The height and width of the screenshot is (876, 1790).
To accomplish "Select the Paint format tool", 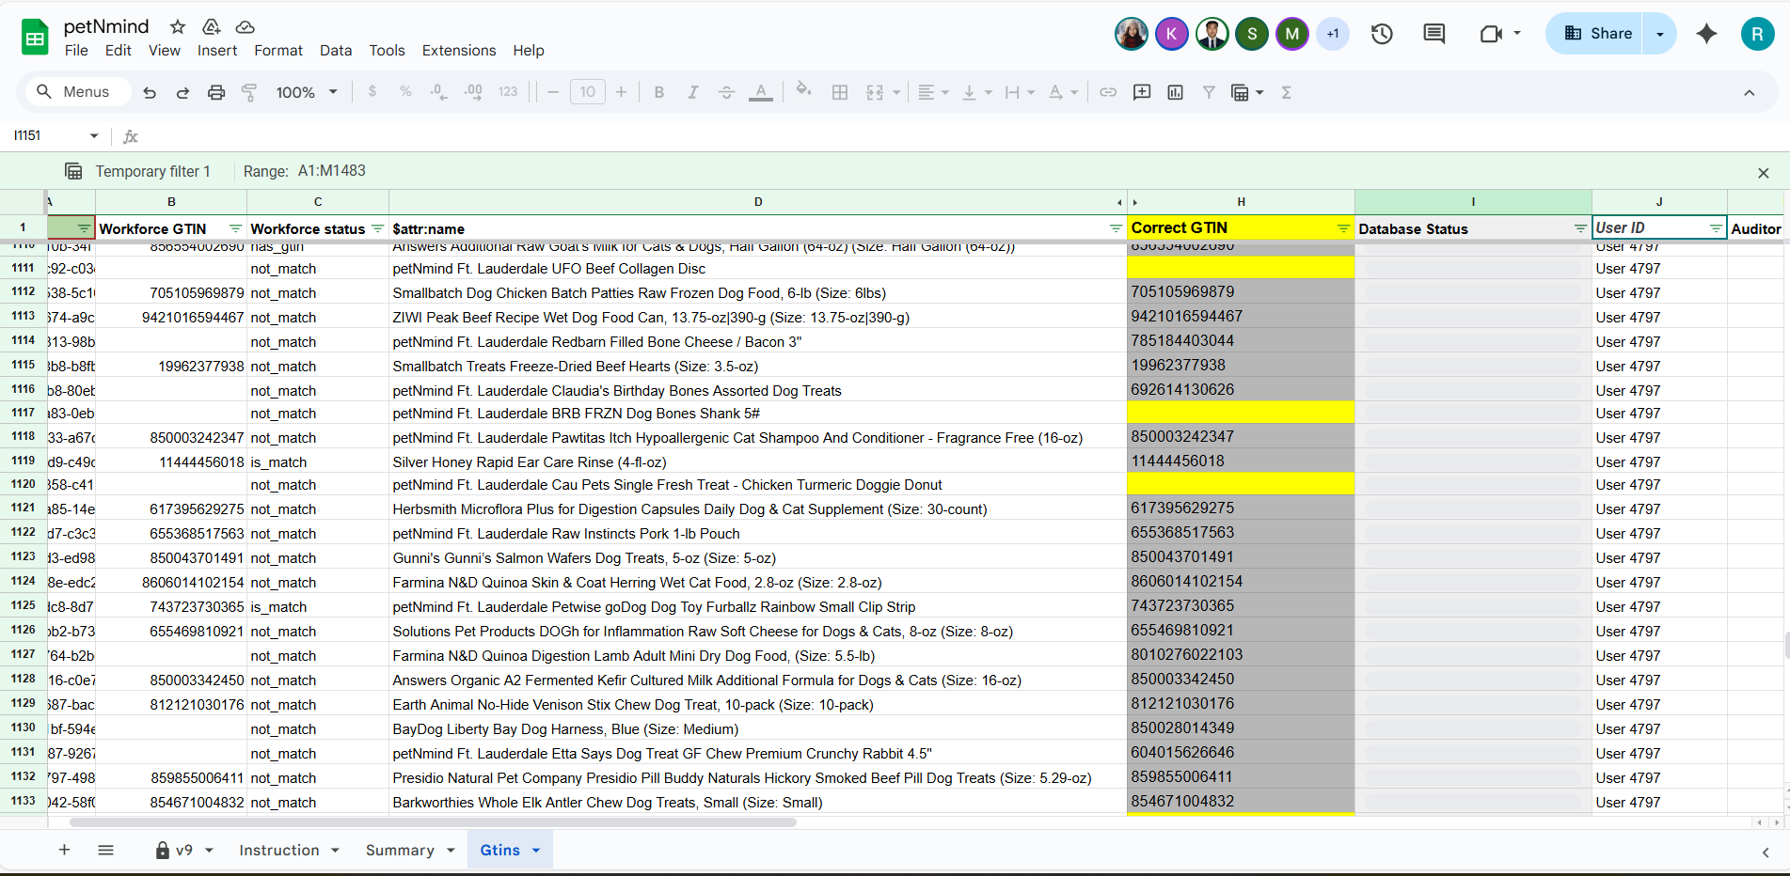I will pos(249,92).
